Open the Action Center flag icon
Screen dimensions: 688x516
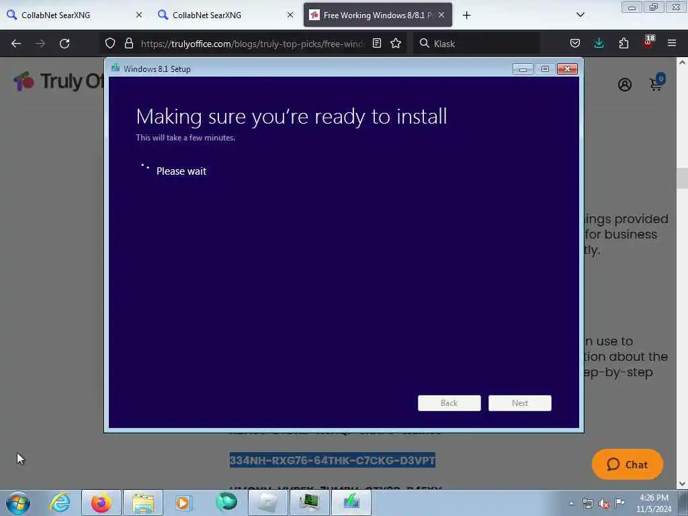(619, 503)
